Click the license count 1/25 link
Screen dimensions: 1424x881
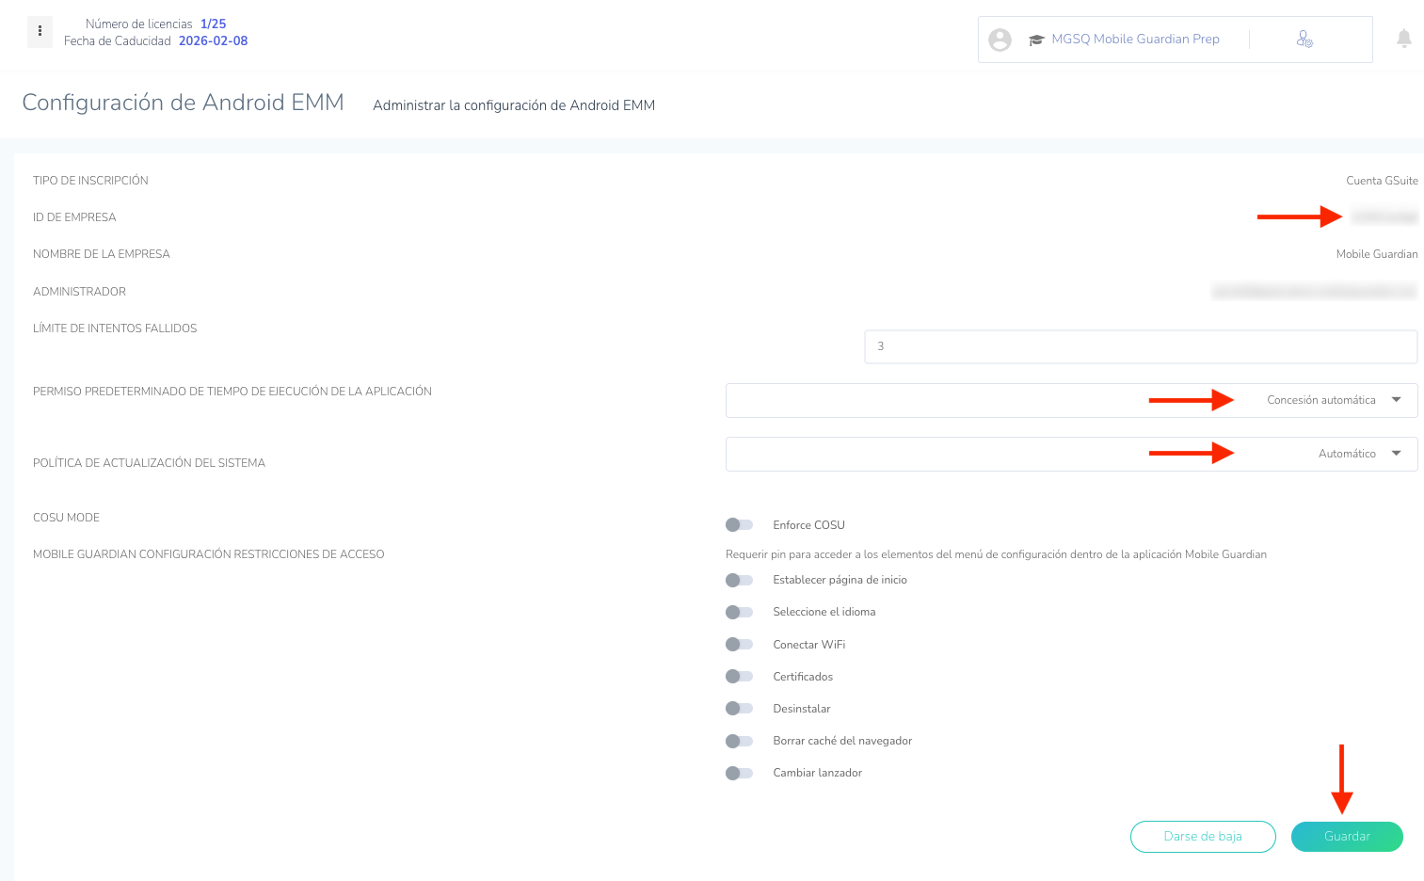tap(213, 24)
